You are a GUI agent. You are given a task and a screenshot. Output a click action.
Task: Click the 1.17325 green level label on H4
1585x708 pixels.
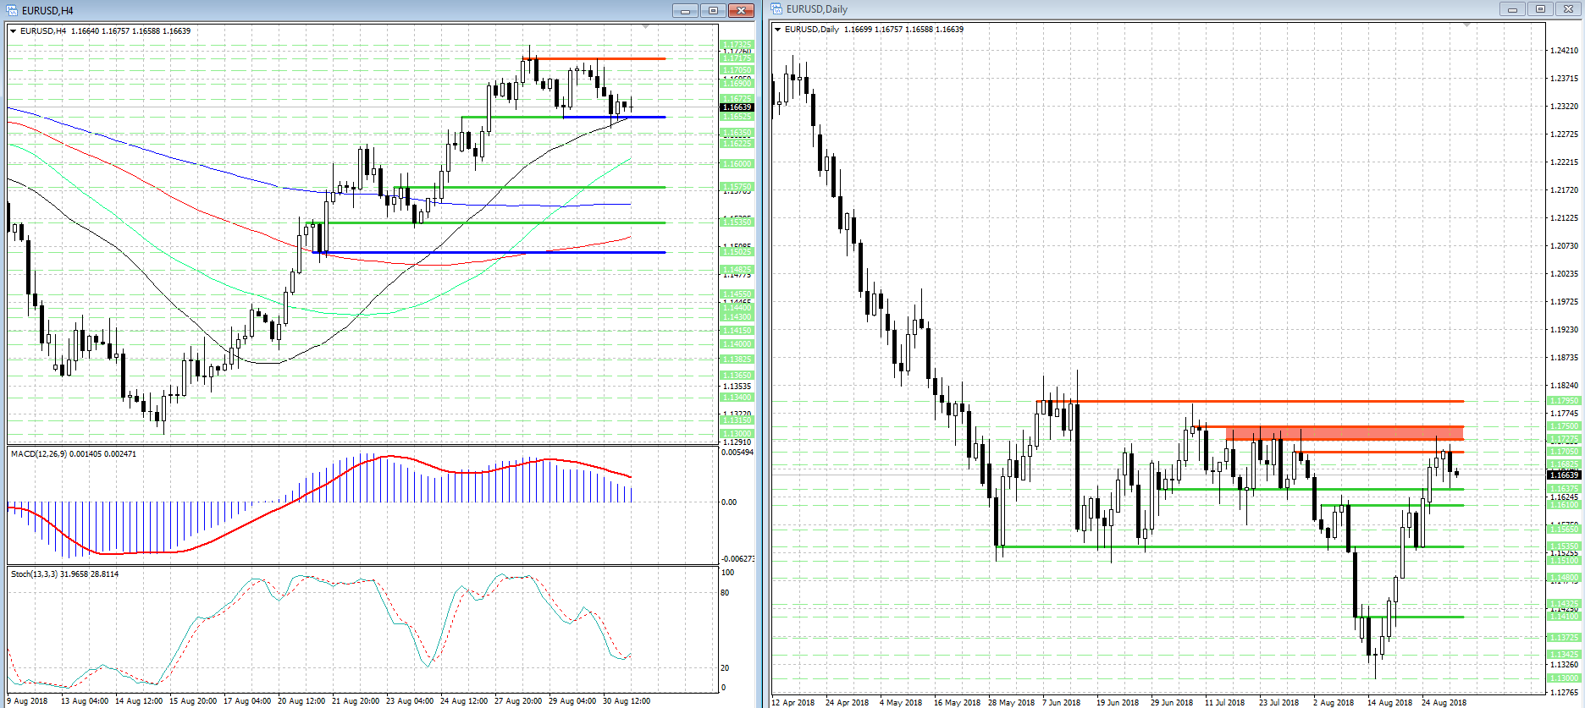coord(737,45)
